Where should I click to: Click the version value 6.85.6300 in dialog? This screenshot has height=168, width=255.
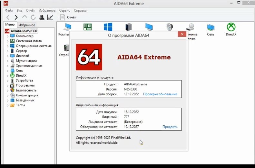tap(131, 89)
